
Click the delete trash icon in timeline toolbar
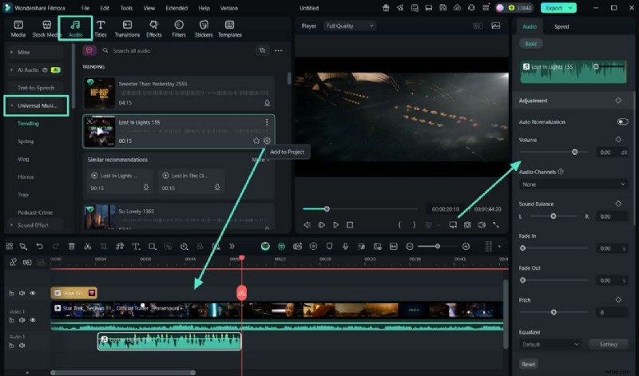(x=72, y=247)
